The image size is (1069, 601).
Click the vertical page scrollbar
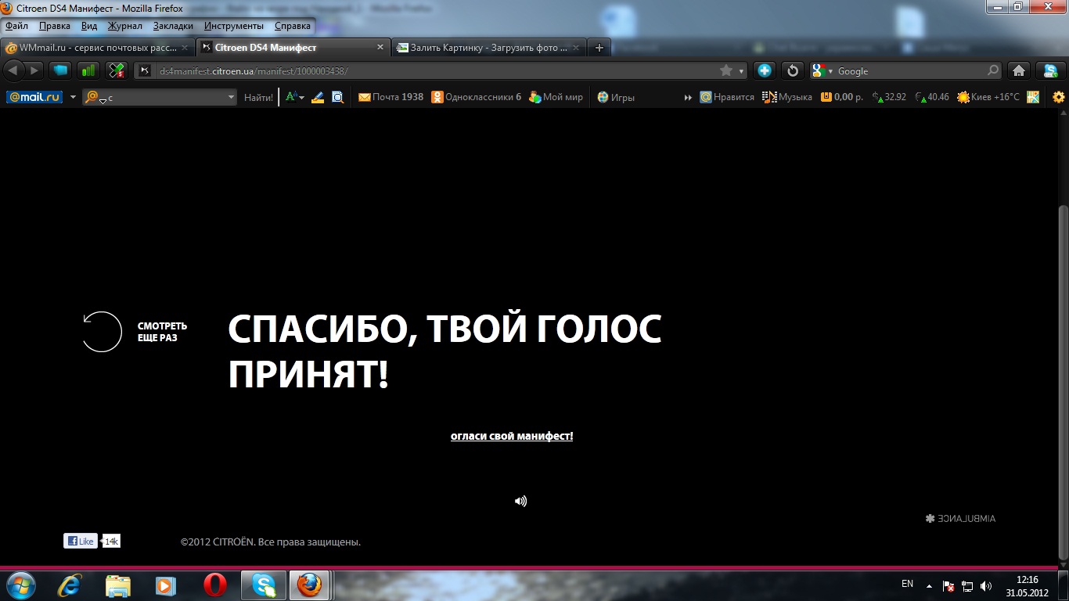pyautogui.click(x=1063, y=382)
